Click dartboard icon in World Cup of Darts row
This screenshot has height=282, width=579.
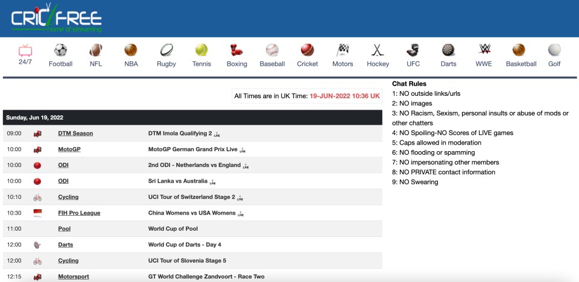(37, 245)
